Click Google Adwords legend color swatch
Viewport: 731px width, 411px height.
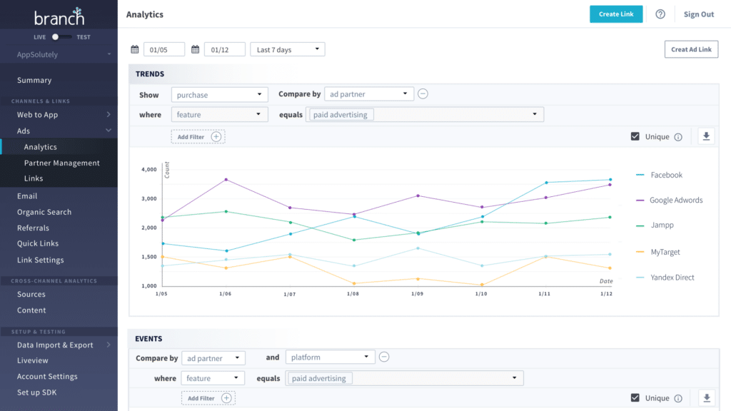[640, 200]
